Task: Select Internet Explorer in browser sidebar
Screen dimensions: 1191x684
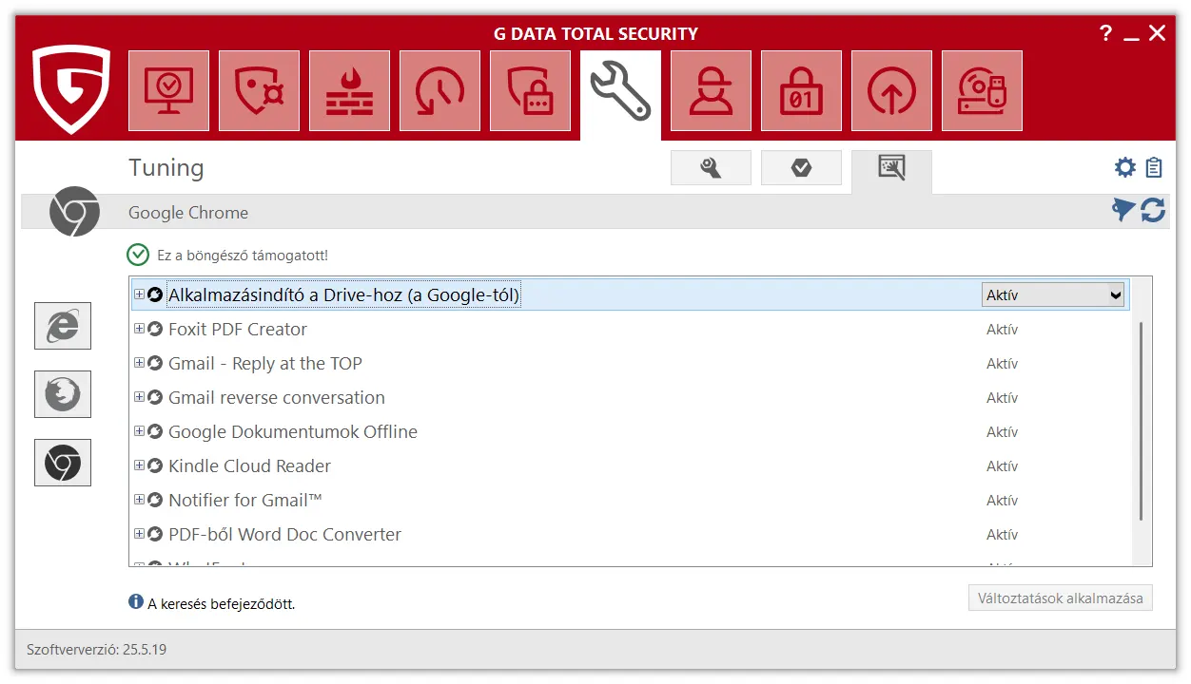Action: [63, 326]
